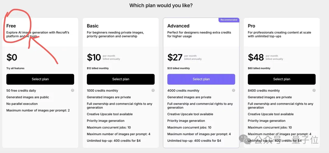The image size is (329, 153).
Task: Click the help icon beside 50 free credits daily
Action: [73, 90]
